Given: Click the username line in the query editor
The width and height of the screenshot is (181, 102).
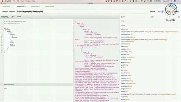Looking at the screenshot, I should 14,38.
